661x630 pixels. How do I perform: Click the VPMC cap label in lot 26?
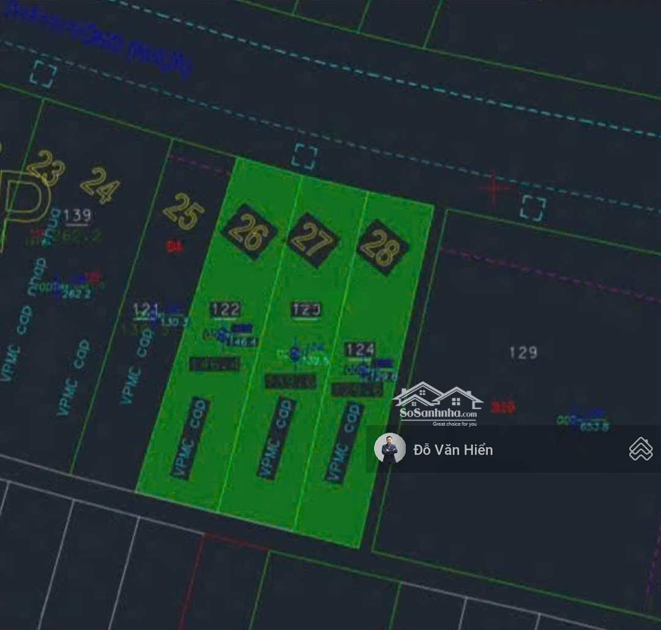pyautogui.click(x=190, y=438)
